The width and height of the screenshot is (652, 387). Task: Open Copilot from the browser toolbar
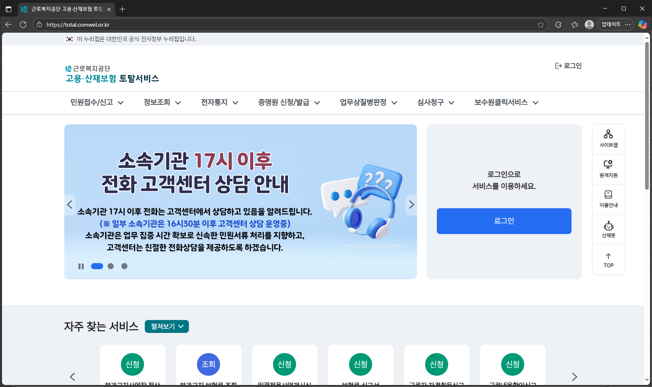[643, 25]
